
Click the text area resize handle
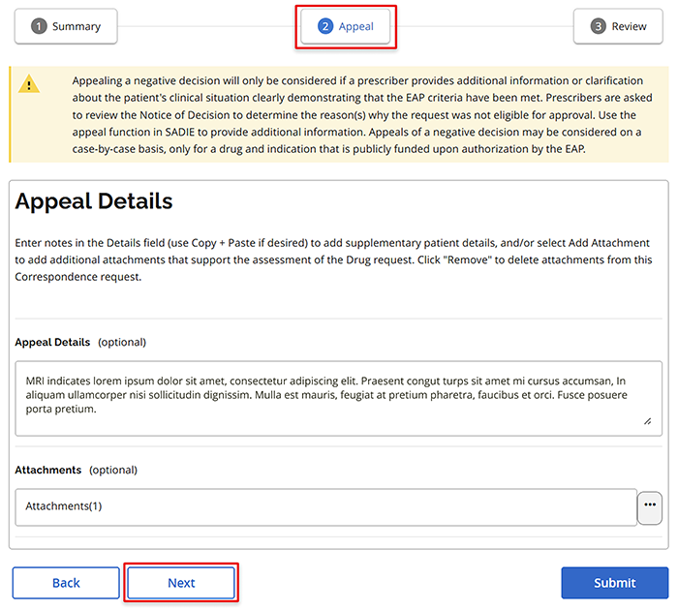click(647, 421)
